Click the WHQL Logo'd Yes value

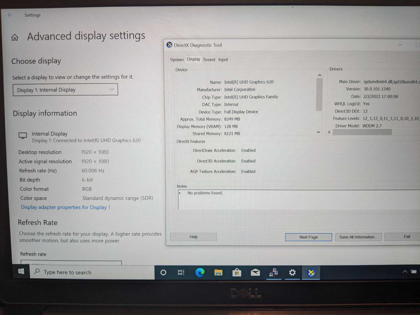(366, 104)
